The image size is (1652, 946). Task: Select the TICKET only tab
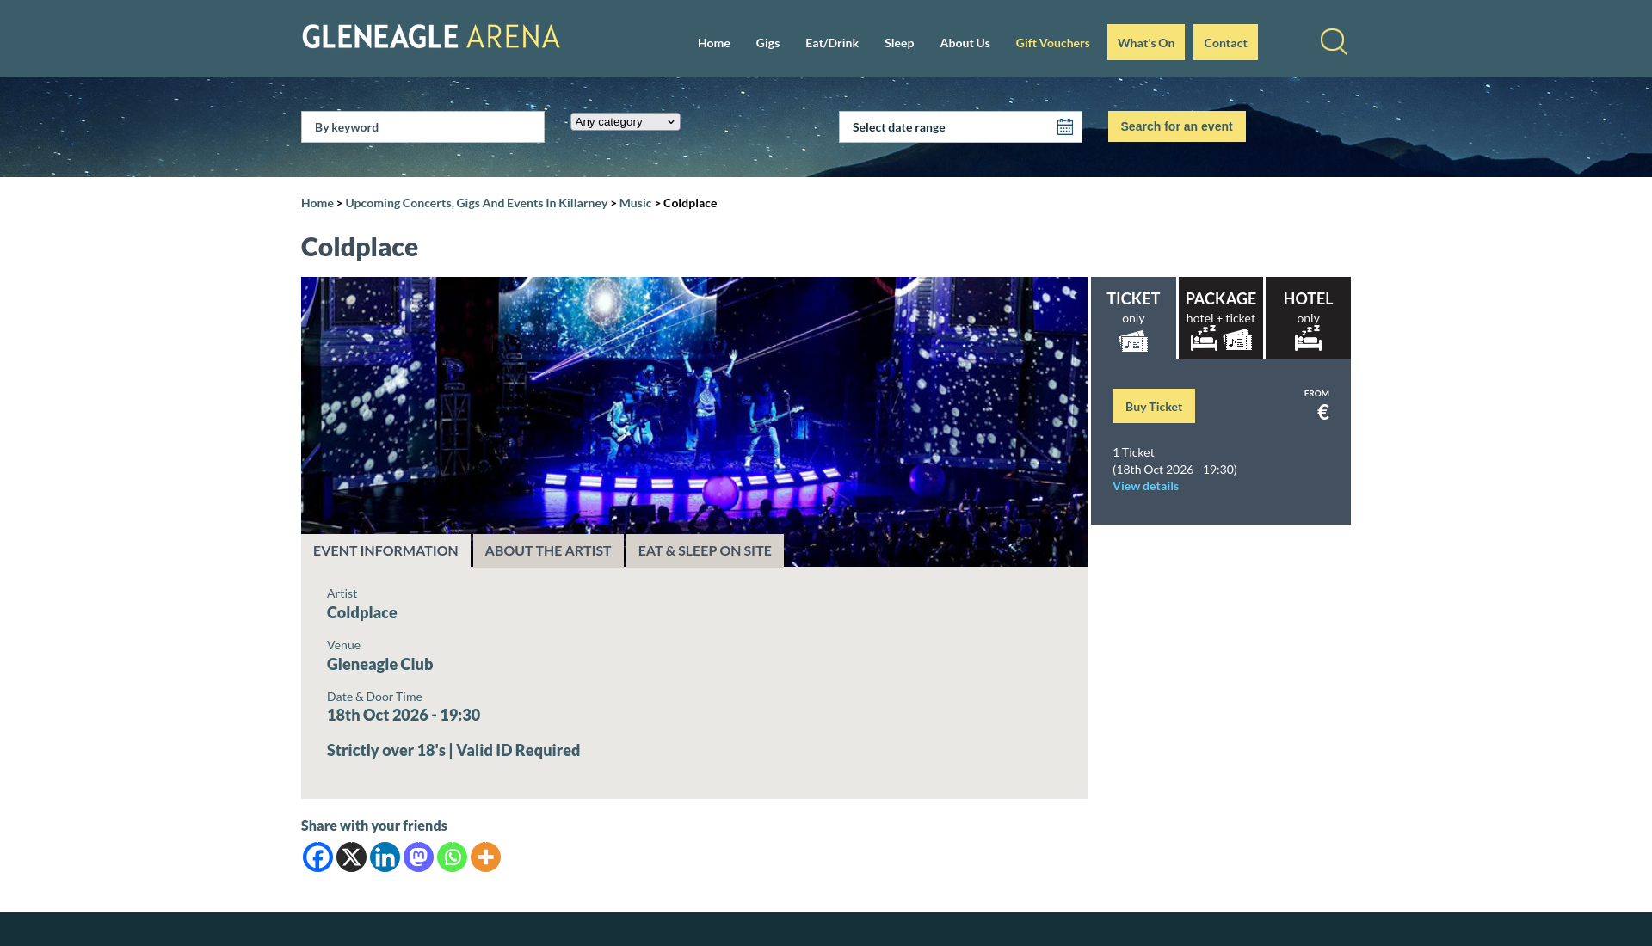pos(1133,317)
